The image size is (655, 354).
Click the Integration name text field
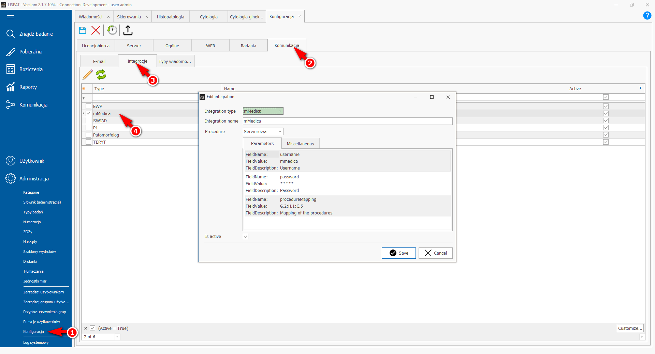click(x=347, y=121)
